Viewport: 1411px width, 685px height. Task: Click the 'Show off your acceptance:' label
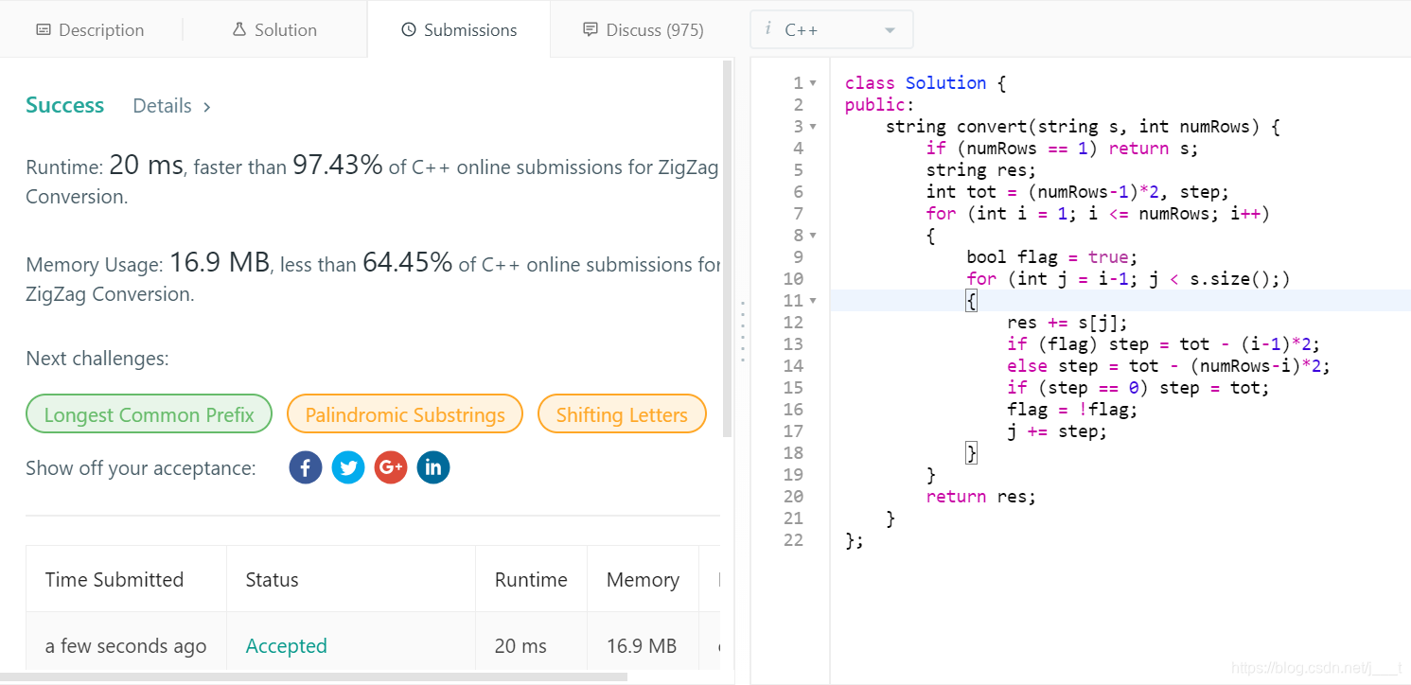pos(141,468)
